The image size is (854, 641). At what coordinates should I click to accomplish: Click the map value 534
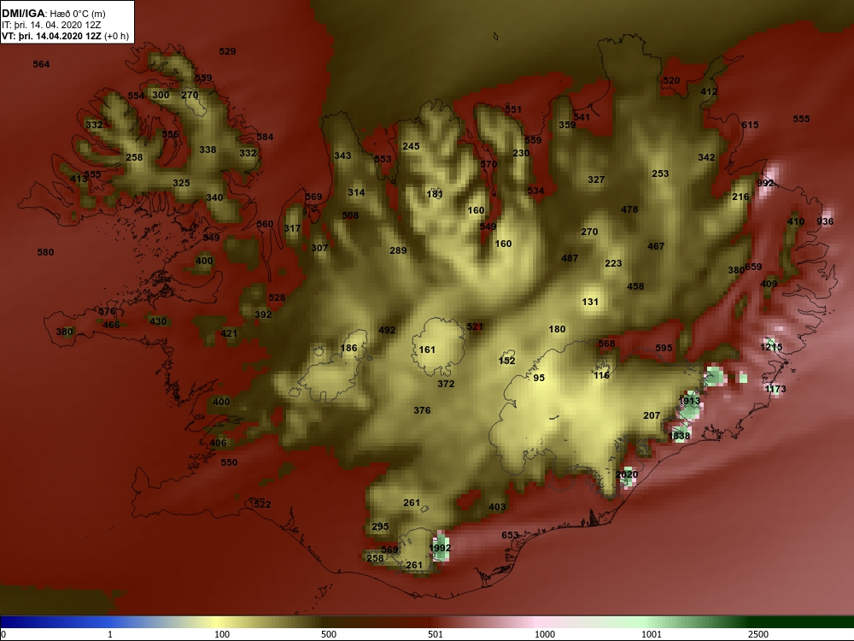click(535, 191)
